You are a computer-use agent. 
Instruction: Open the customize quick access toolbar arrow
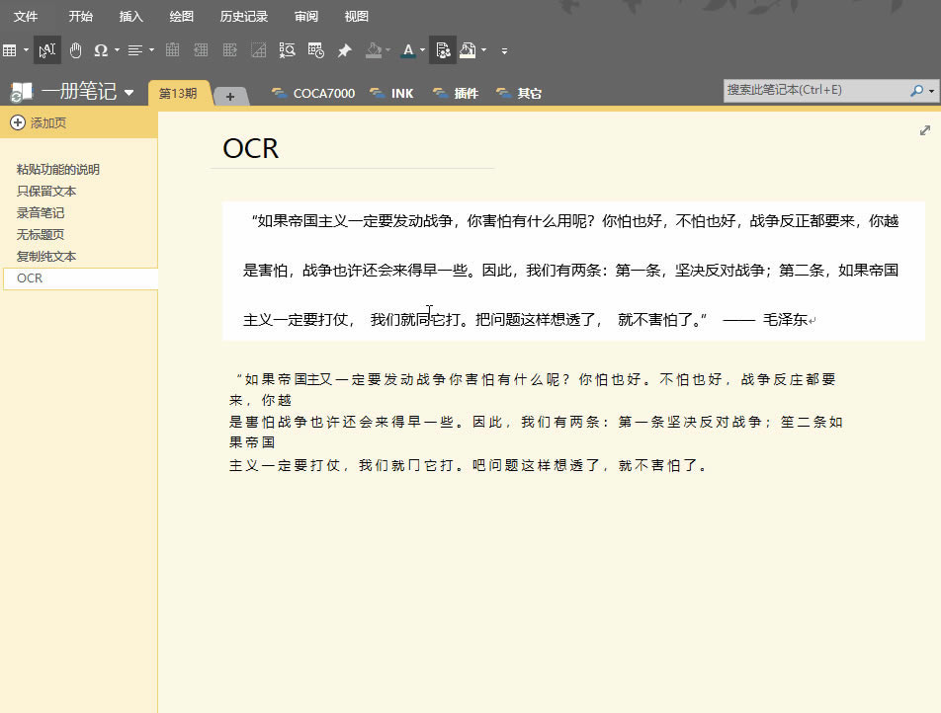coord(504,50)
